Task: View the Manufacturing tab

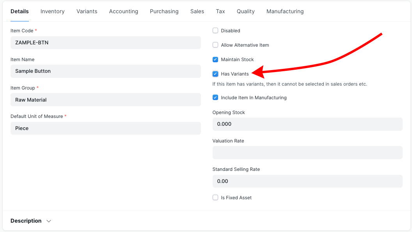Action: (285, 11)
